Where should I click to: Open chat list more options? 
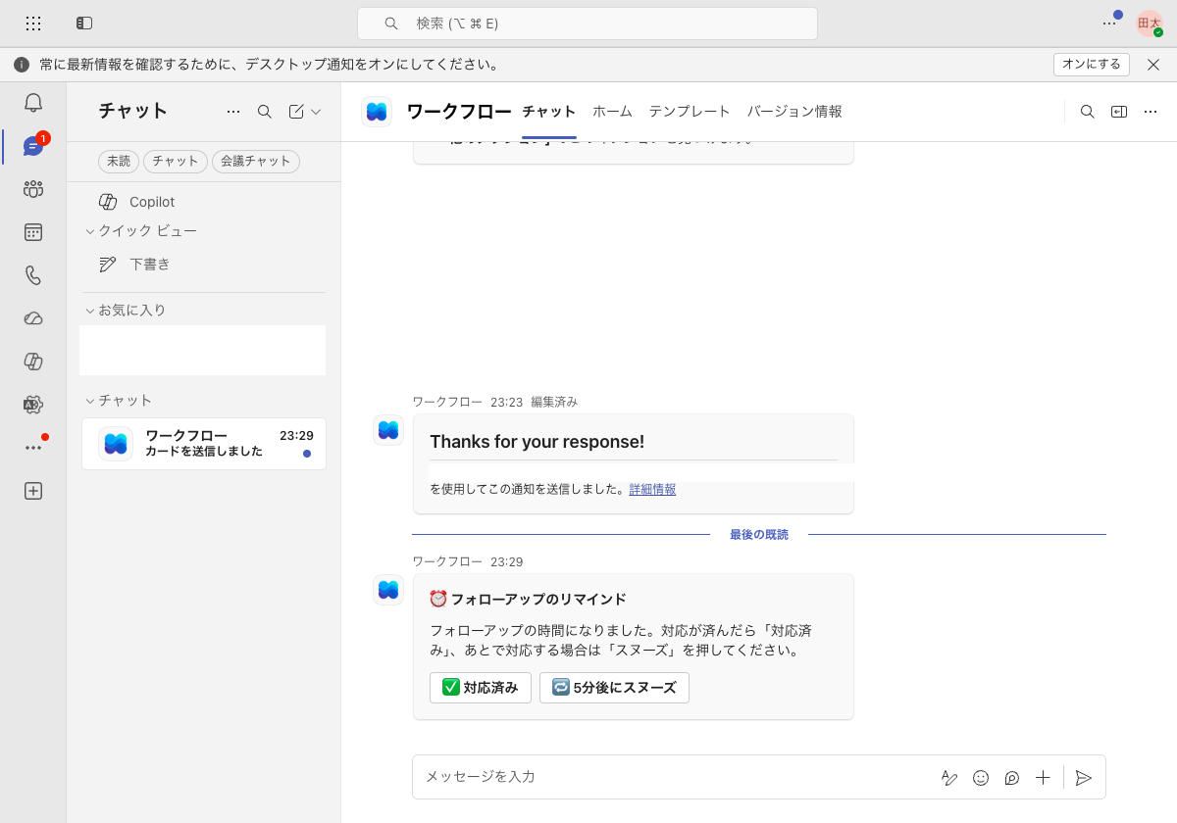click(233, 112)
